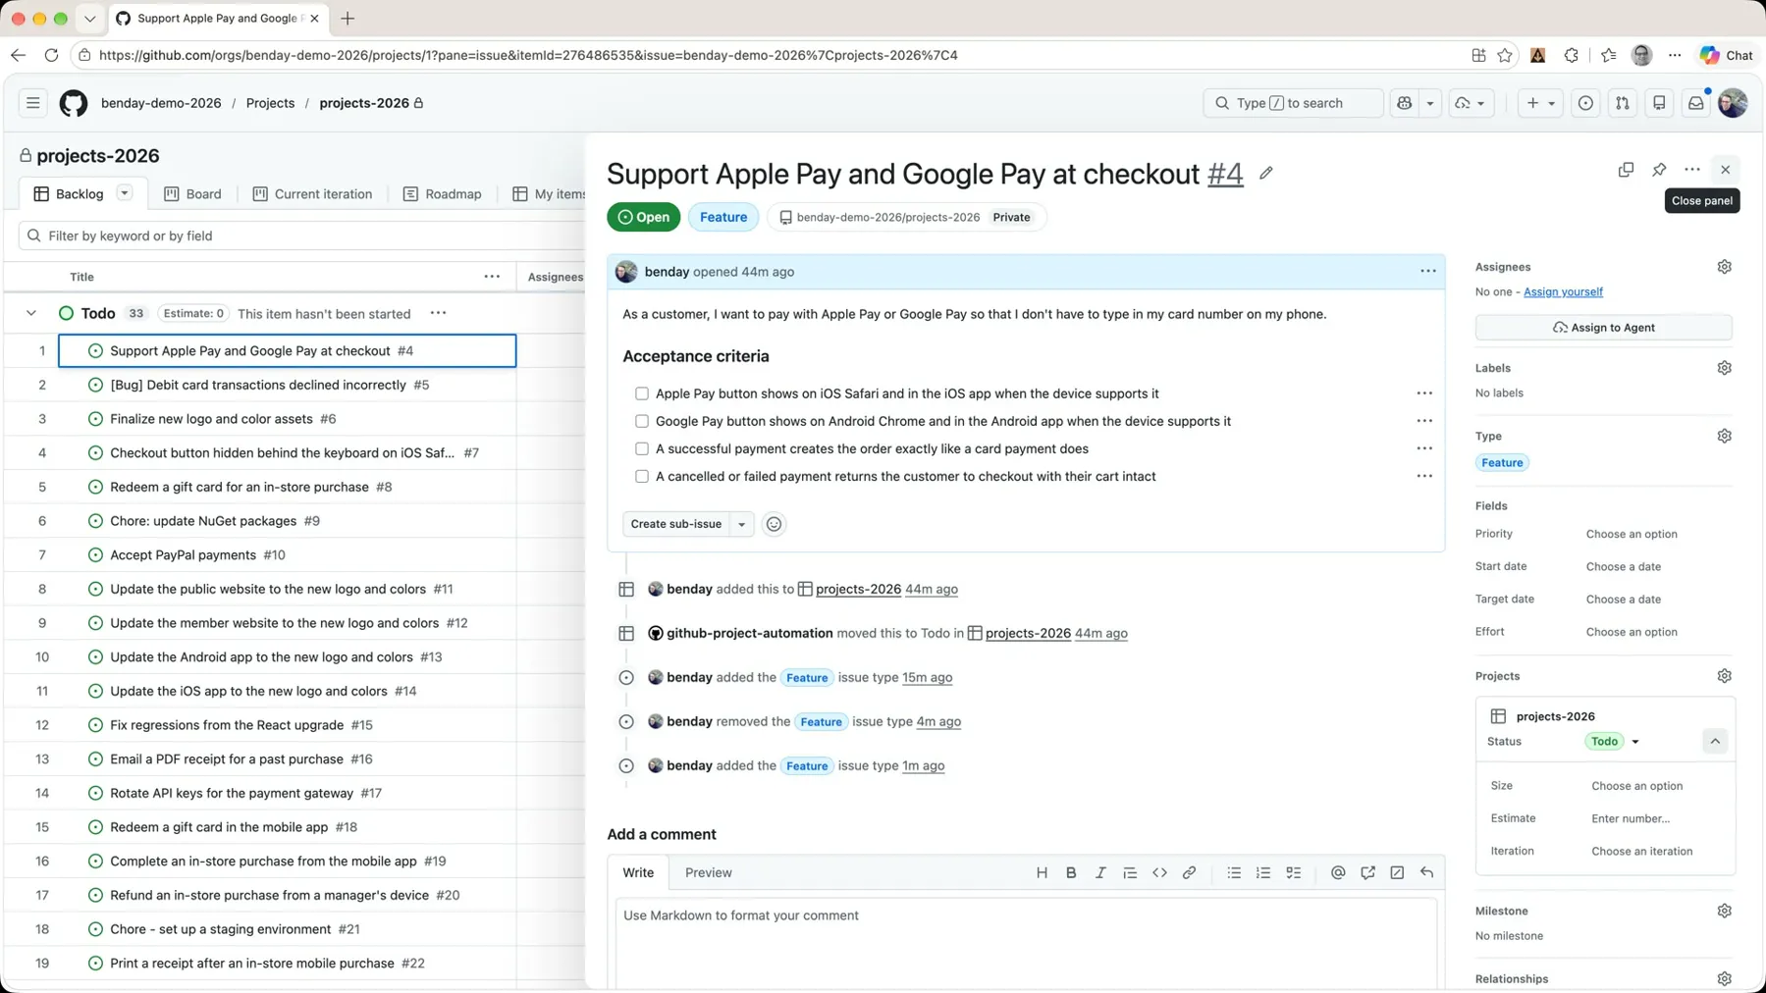Image resolution: width=1766 pixels, height=993 pixels.
Task: Switch to the Board view tab
Action: [x=192, y=194]
